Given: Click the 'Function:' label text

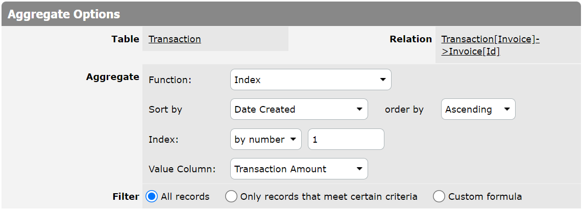Looking at the screenshot, I should click(x=169, y=80).
